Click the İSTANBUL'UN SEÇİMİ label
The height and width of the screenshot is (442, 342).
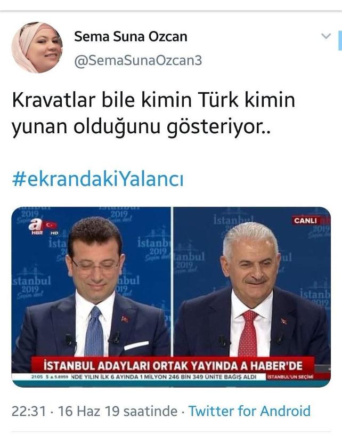(290, 377)
